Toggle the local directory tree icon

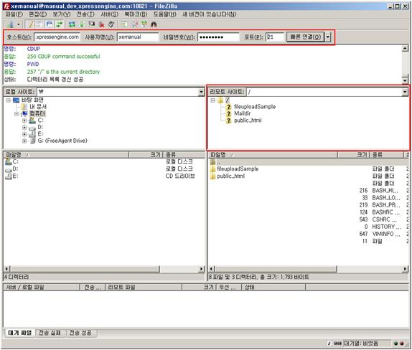click(39, 24)
